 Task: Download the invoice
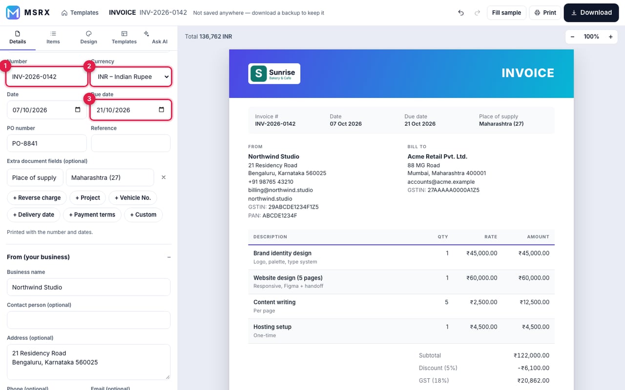coord(591,13)
